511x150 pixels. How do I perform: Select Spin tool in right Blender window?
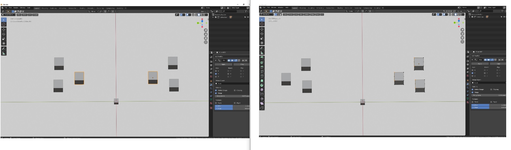[x=262, y=85]
